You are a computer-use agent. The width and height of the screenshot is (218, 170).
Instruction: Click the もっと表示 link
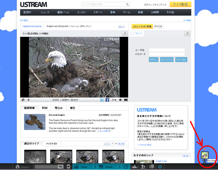click(x=105, y=131)
